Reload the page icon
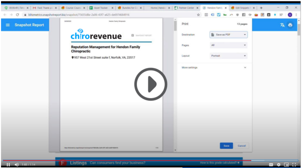This screenshot has height=168, width=302. pyautogui.click(x=17, y=15)
